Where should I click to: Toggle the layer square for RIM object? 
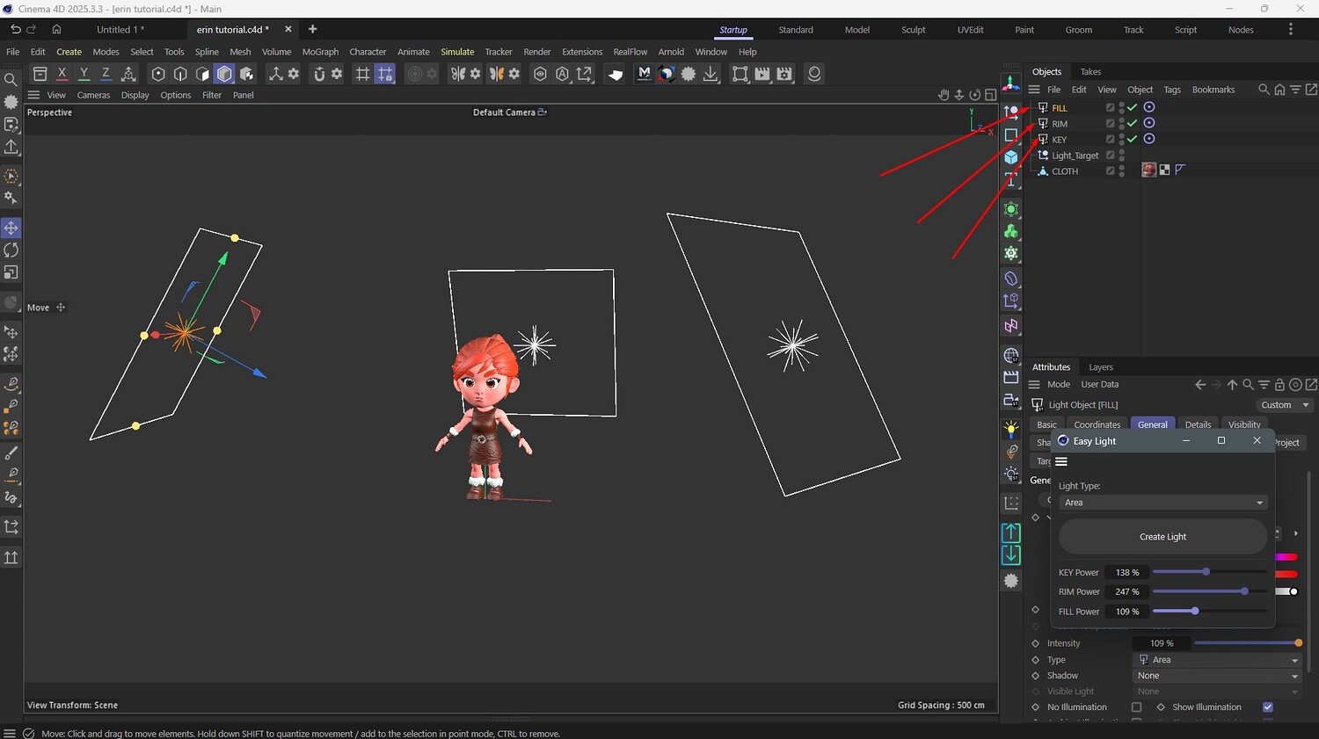tap(1110, 124)
